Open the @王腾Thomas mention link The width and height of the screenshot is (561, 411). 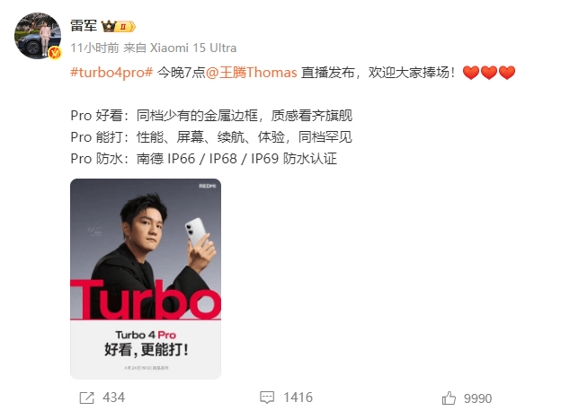point(252,73)
